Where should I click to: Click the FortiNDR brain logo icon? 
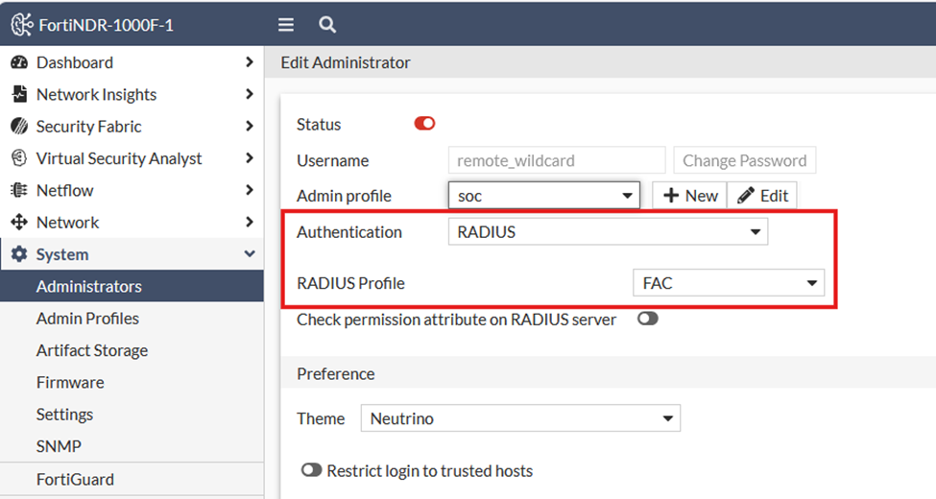[x=22, y=25]
